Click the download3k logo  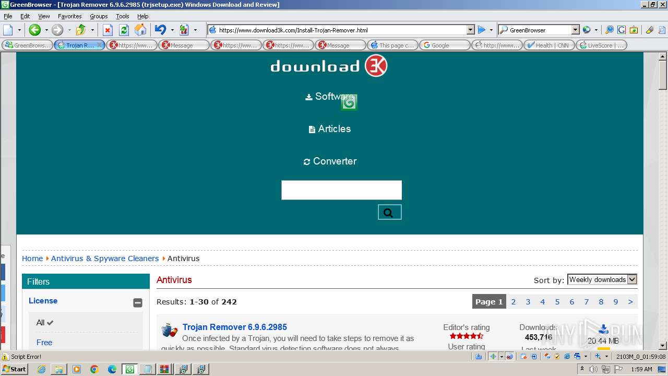coord(329,66)
